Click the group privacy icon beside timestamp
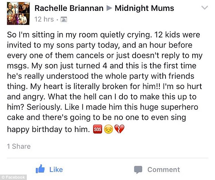Image resolution: width=215 pixels, height=180 pixels. 64,20
